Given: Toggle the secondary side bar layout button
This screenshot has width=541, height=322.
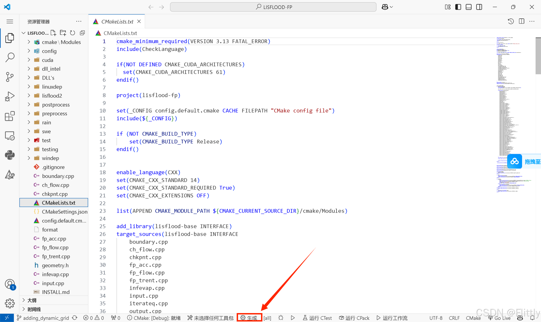Looking at the screenshot, I should point(479,7).
